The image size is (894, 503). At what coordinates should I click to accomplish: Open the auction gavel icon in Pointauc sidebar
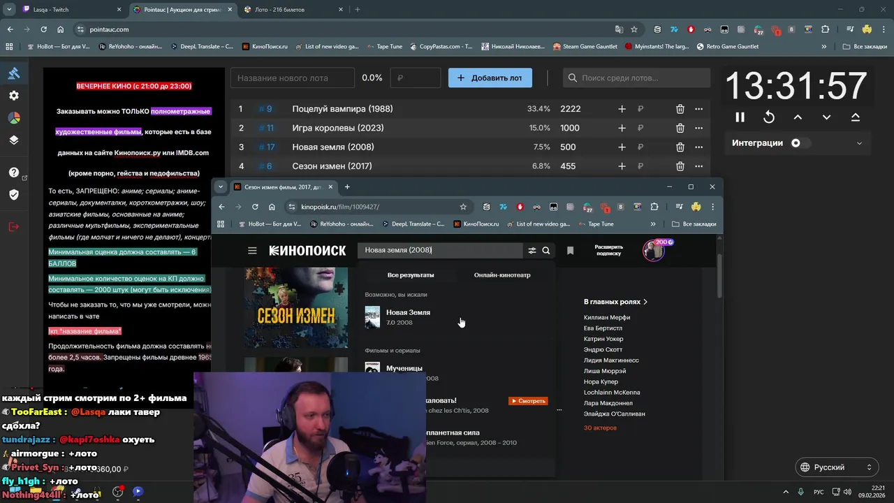(14, 73)
